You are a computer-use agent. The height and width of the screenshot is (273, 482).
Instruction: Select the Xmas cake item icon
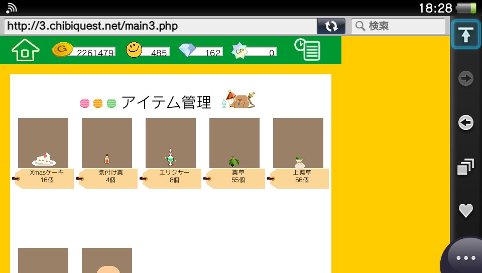pos(44,160)
